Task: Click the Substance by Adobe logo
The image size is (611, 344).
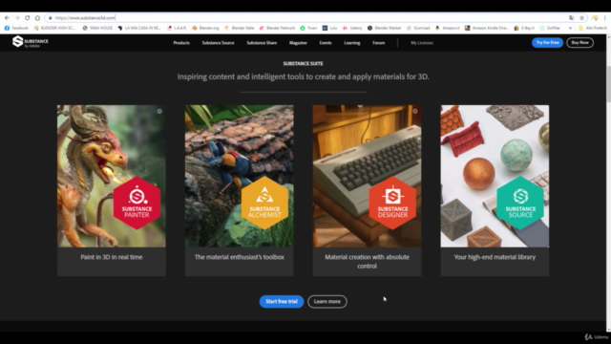Action: (x=31, y=42)
